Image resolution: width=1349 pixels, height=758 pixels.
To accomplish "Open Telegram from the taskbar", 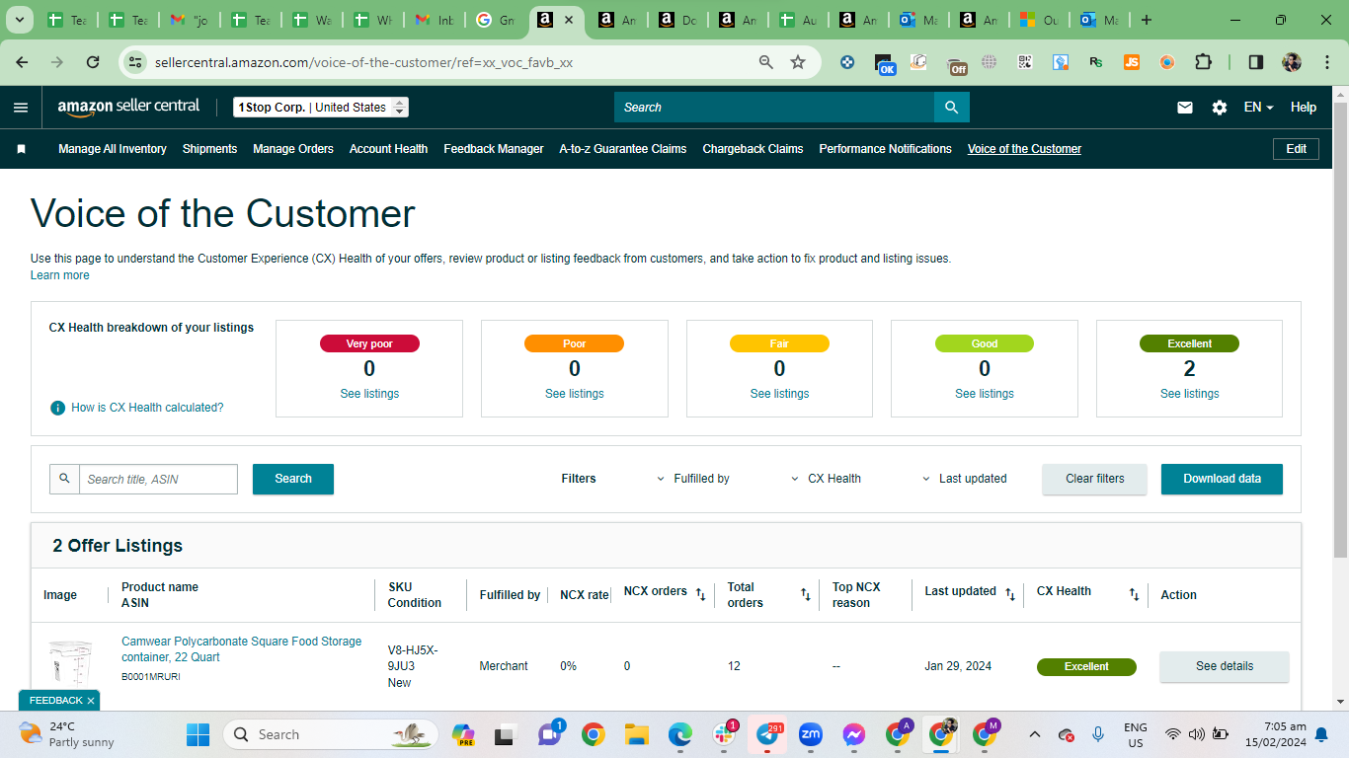I will click(x=768, y=734).
